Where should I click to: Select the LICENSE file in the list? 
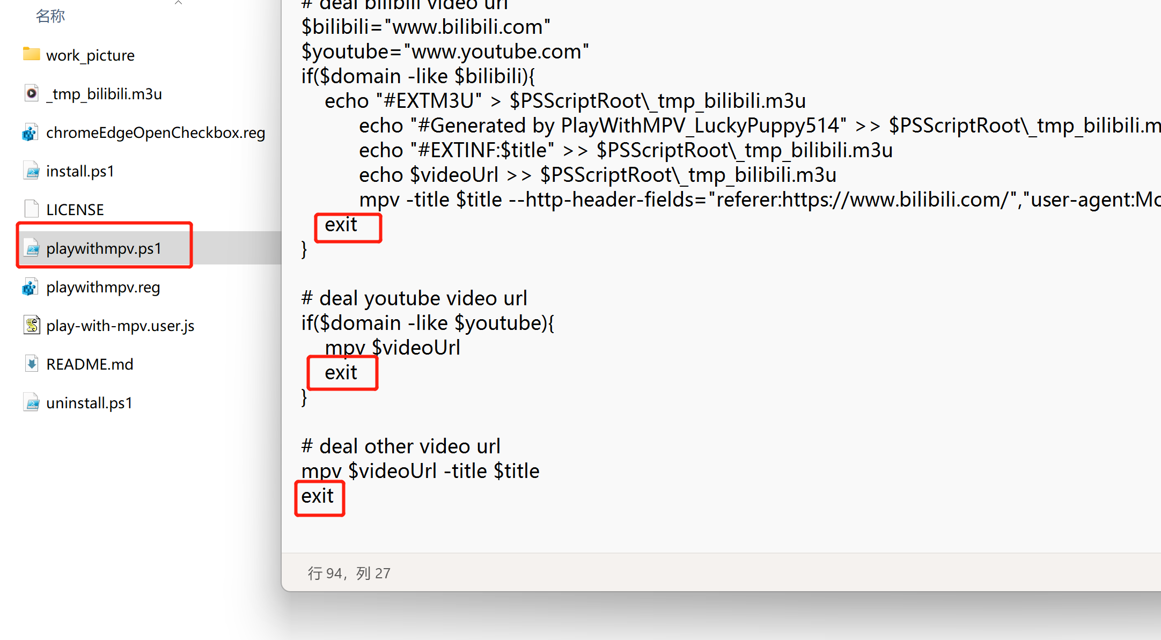[76, 209]
